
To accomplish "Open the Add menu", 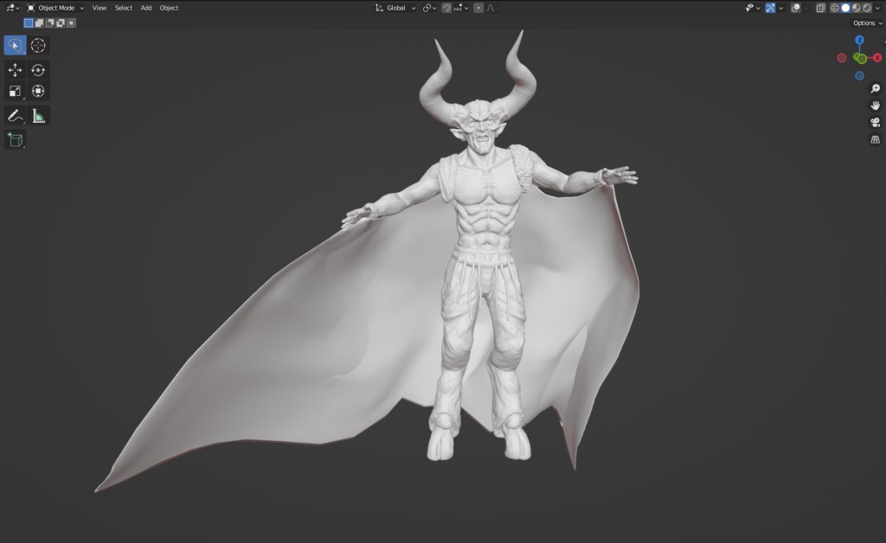I will (145, 8).
